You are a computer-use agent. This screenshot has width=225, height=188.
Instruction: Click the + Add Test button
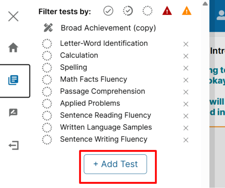[x=116, y=164]
